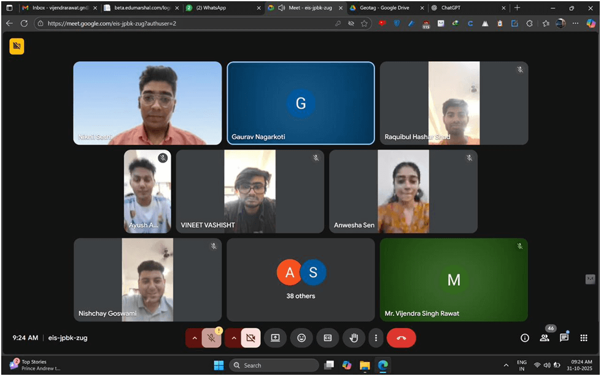Raise your hand in the meeting

(354, 338)
